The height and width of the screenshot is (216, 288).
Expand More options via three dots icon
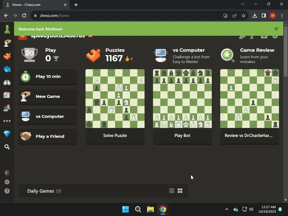point(7,121)
